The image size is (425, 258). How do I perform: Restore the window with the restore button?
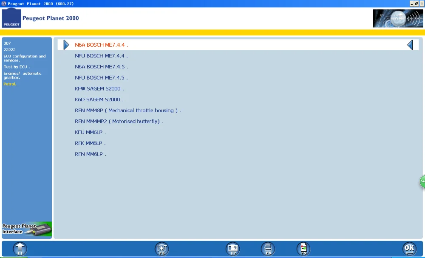click(416, 3)
